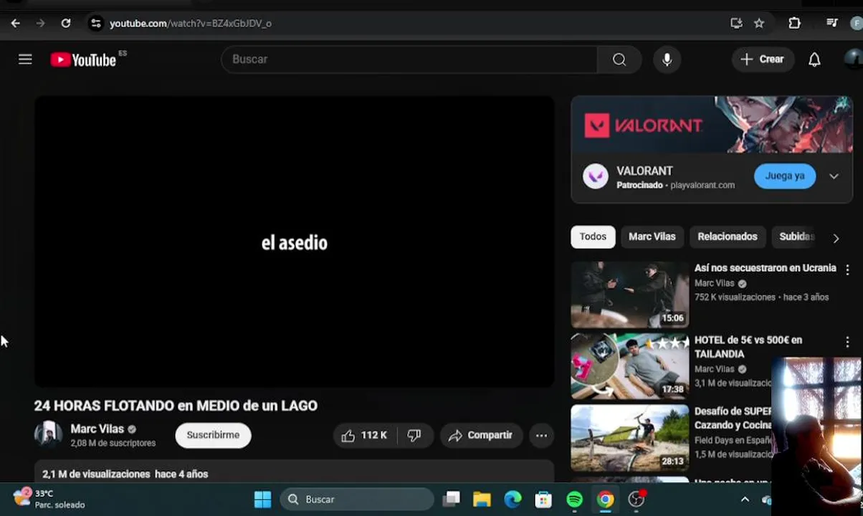Screen dimensions: 863x516
Task: Open the title Así nos secuestraron en Ucrania
Action: coord(765,268)
